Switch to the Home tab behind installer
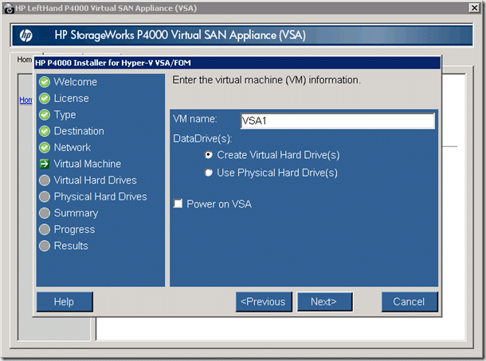The height and width of the screenshot is (361, 486). (24, 60)
